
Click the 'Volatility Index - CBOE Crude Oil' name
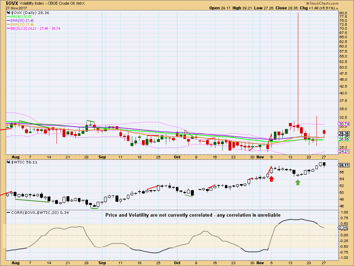click(x=48, y=3)
